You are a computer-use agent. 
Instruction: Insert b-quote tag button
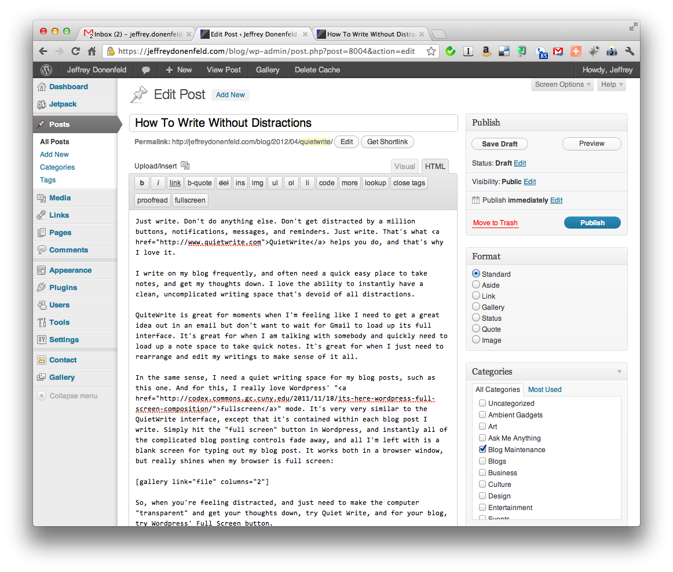(200, 183)
